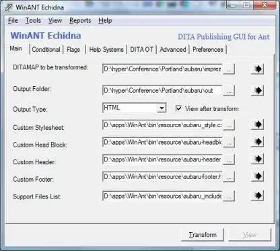
Task: Browse for Custom Head Block with ellipsis button
Action: 229,142
